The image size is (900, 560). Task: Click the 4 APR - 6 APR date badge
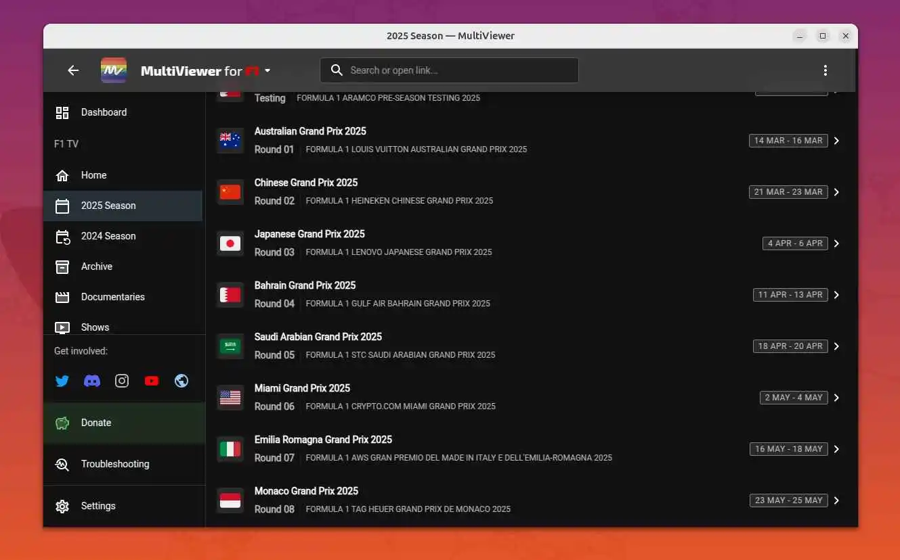(x=795, y=243)
